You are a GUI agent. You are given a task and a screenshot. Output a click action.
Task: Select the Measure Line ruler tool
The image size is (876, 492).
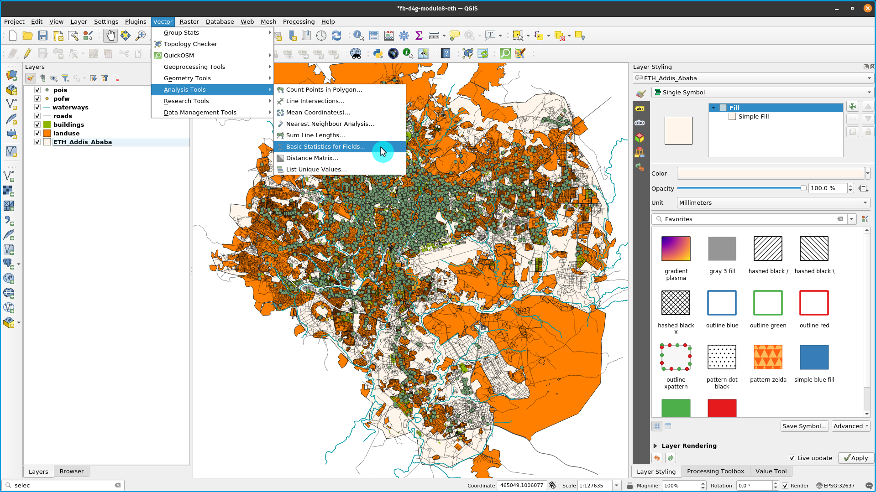(x=434, y=36)
